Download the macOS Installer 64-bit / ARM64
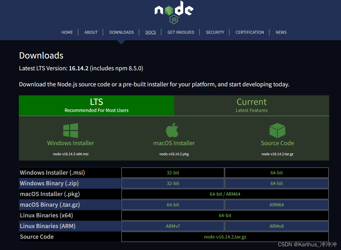 [x=225, y=194]
